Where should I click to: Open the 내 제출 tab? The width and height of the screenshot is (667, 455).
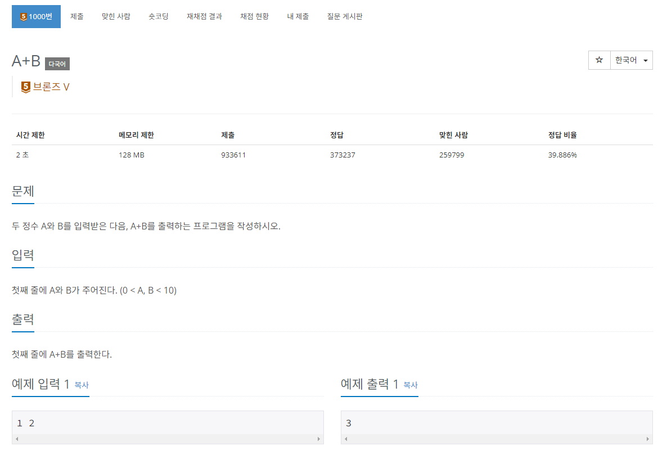pos(298,16)
